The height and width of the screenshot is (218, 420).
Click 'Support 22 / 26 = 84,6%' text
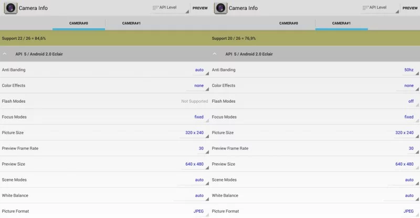pyautogui.click(x=24, y=38)
